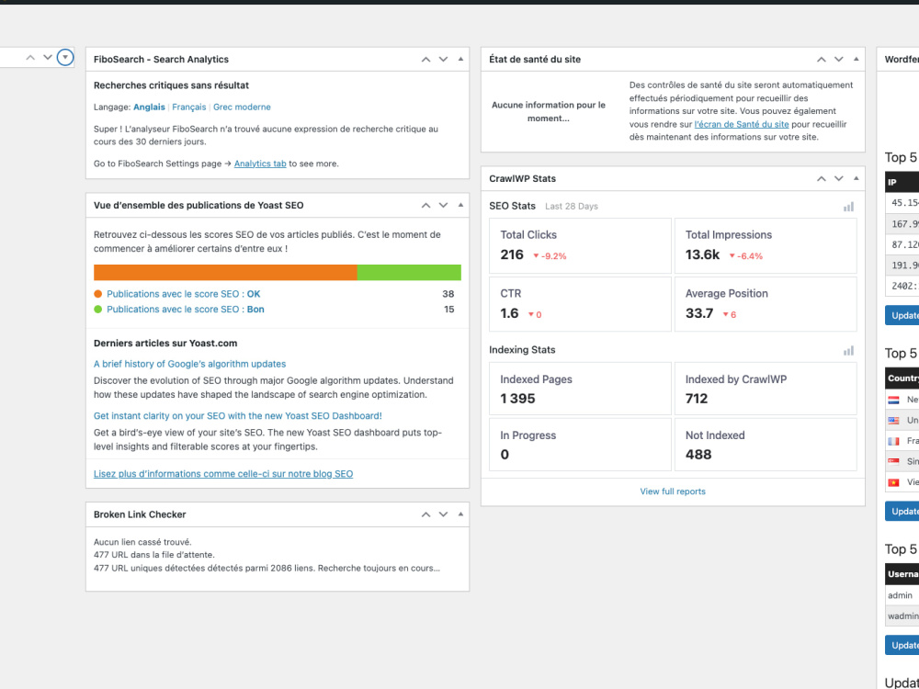Move Broken Link Checker widget up
The height and width of the screenshot is (689, 919).
point(426,514)
